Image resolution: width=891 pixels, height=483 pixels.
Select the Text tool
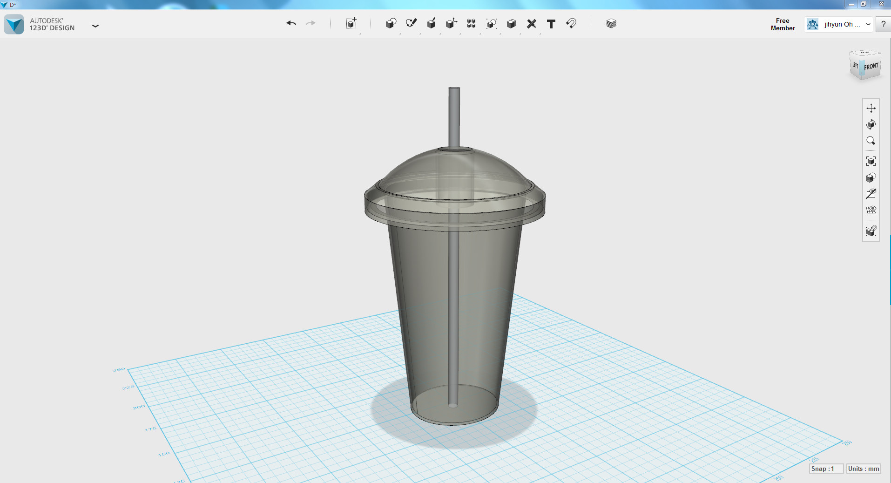[551, 24]
